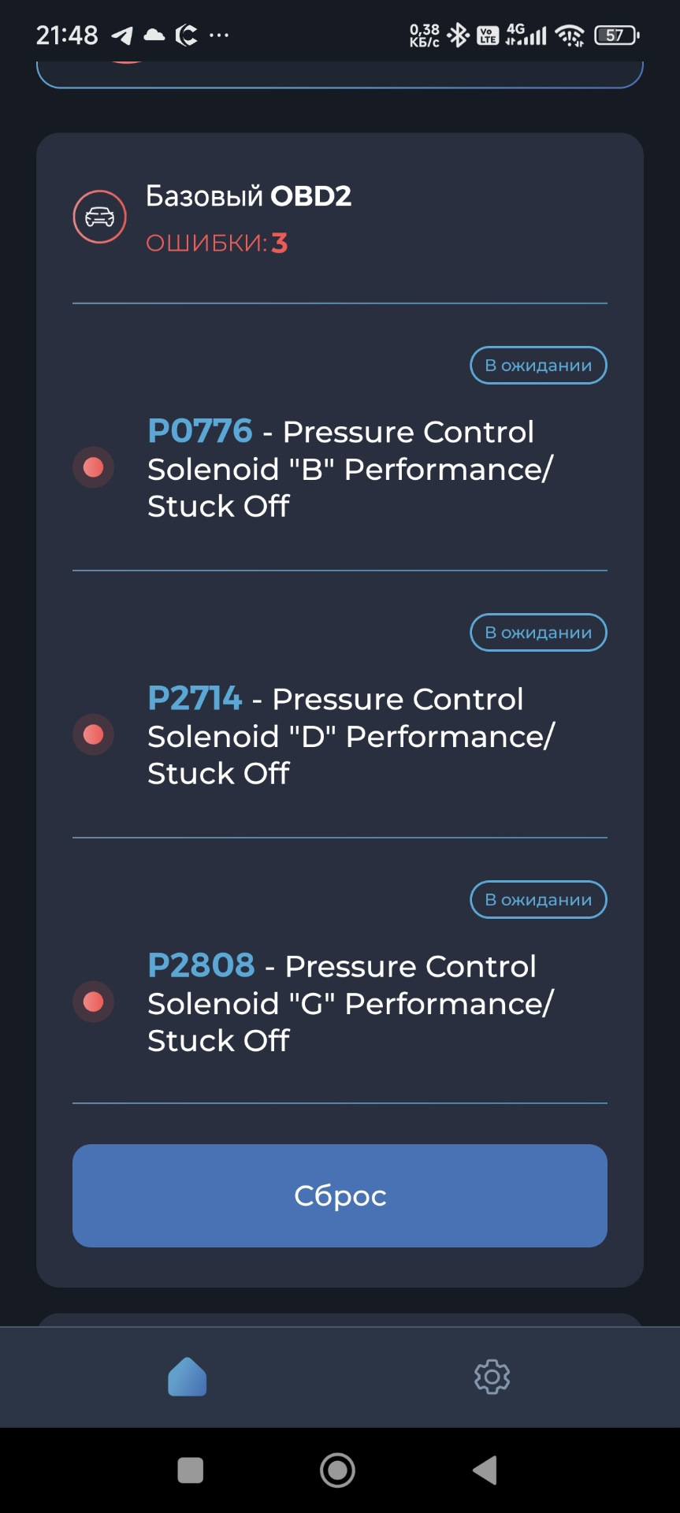Tap the В ожидании badge above P2714
The width and height of the screenshot is (680, 1513).
point(538,633)
